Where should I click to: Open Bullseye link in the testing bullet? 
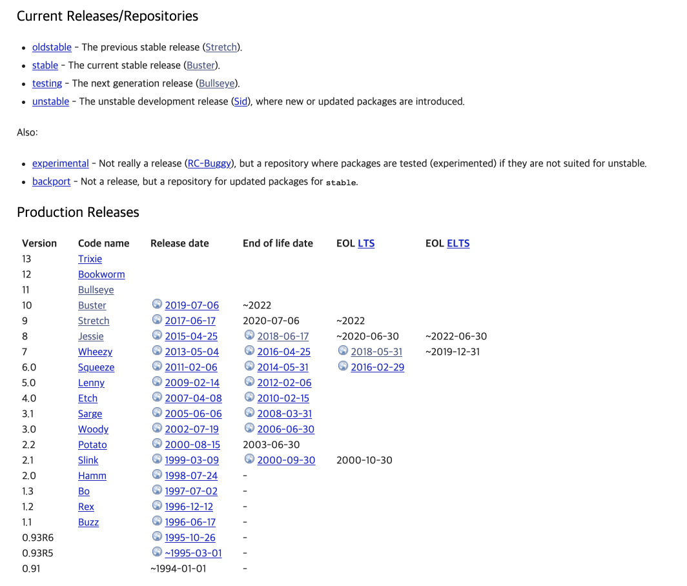[x=217, y=83]
